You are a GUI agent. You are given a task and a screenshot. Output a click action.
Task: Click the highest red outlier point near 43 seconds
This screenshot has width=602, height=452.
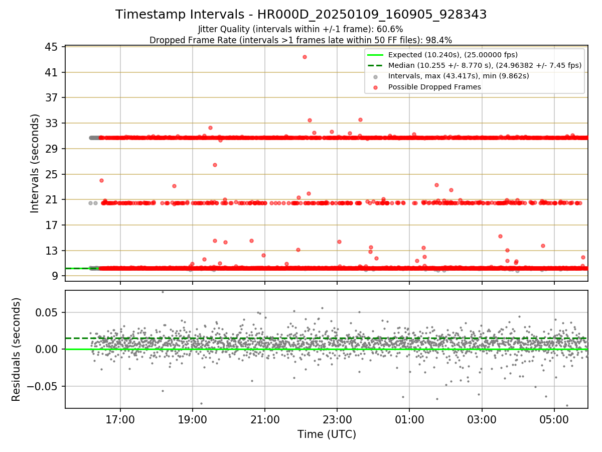tap(305, 57)
